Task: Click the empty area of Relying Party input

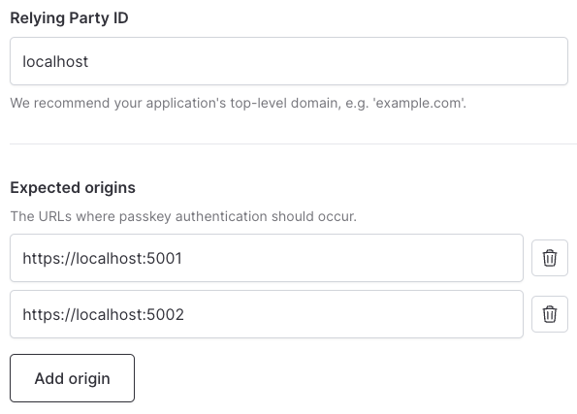Action: 328,61
